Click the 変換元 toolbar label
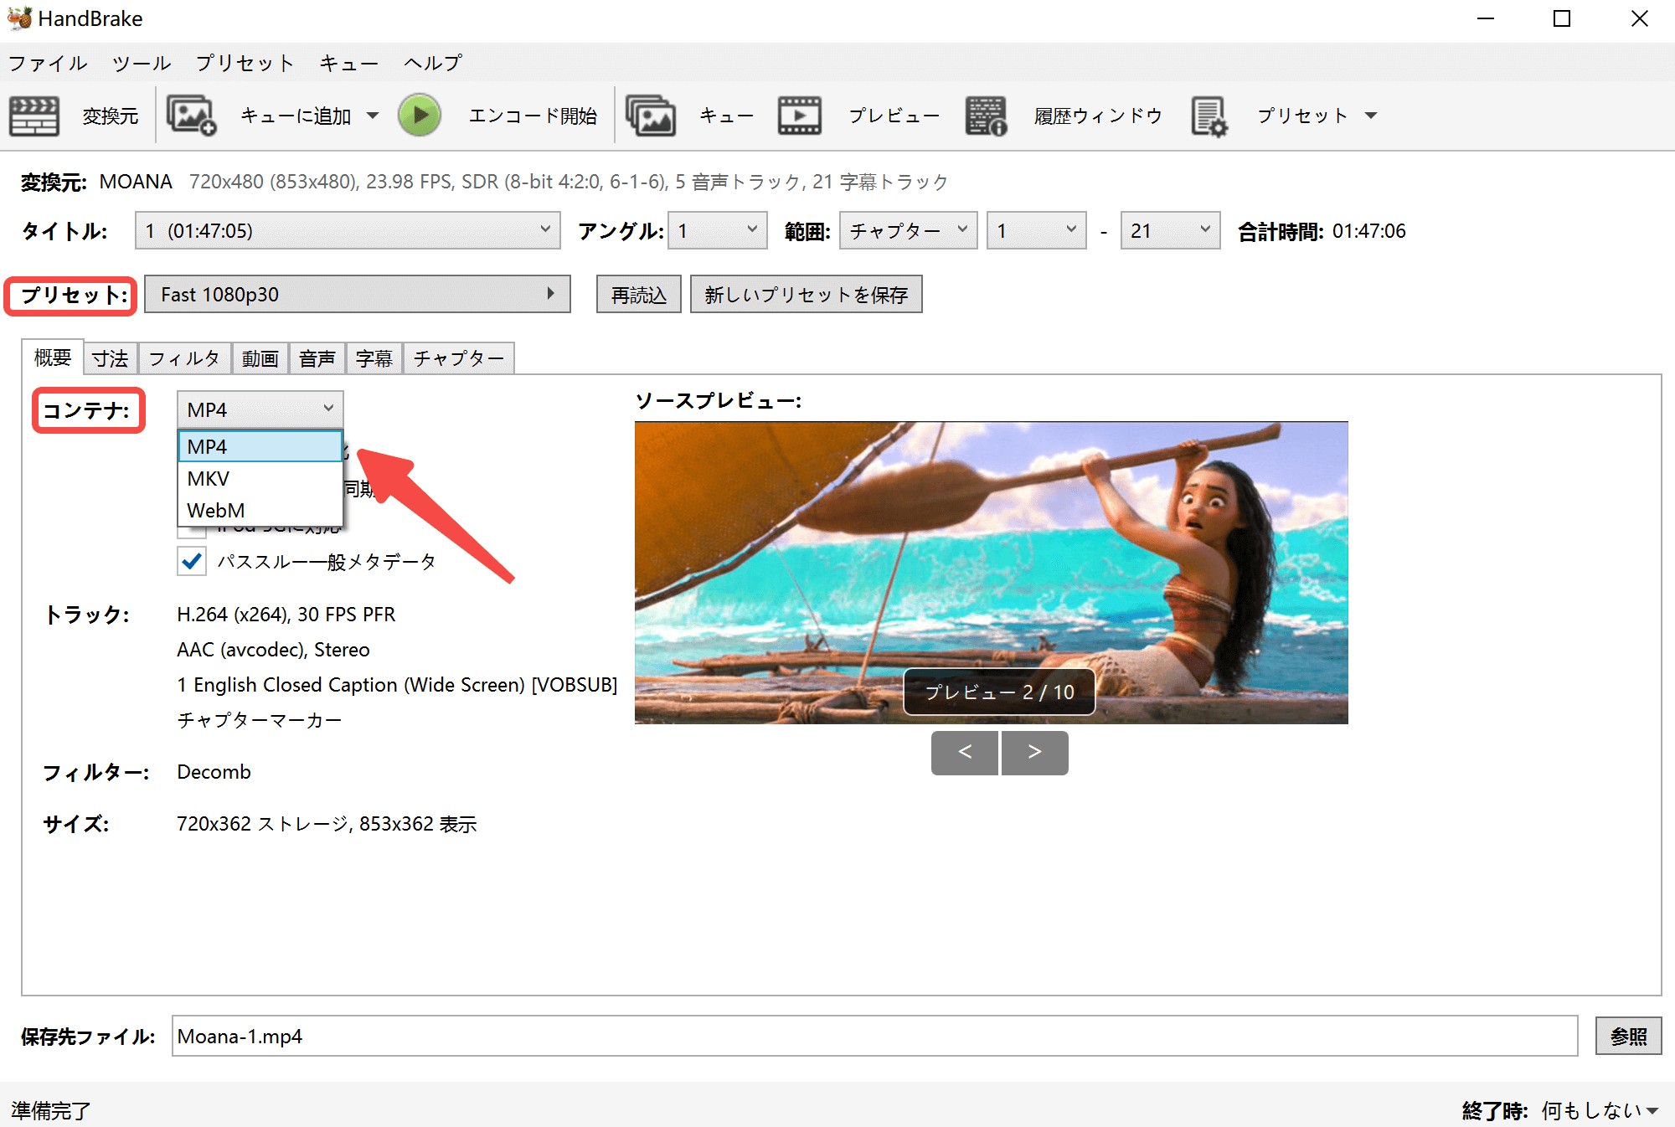1675x1127 pixels. [111, 116]
